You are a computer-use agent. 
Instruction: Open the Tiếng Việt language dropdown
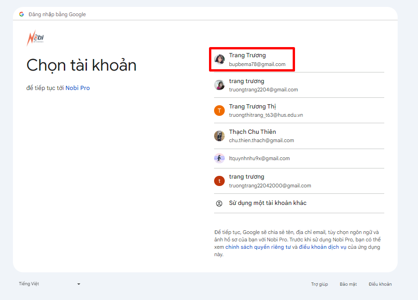click(x=49, y=284)
